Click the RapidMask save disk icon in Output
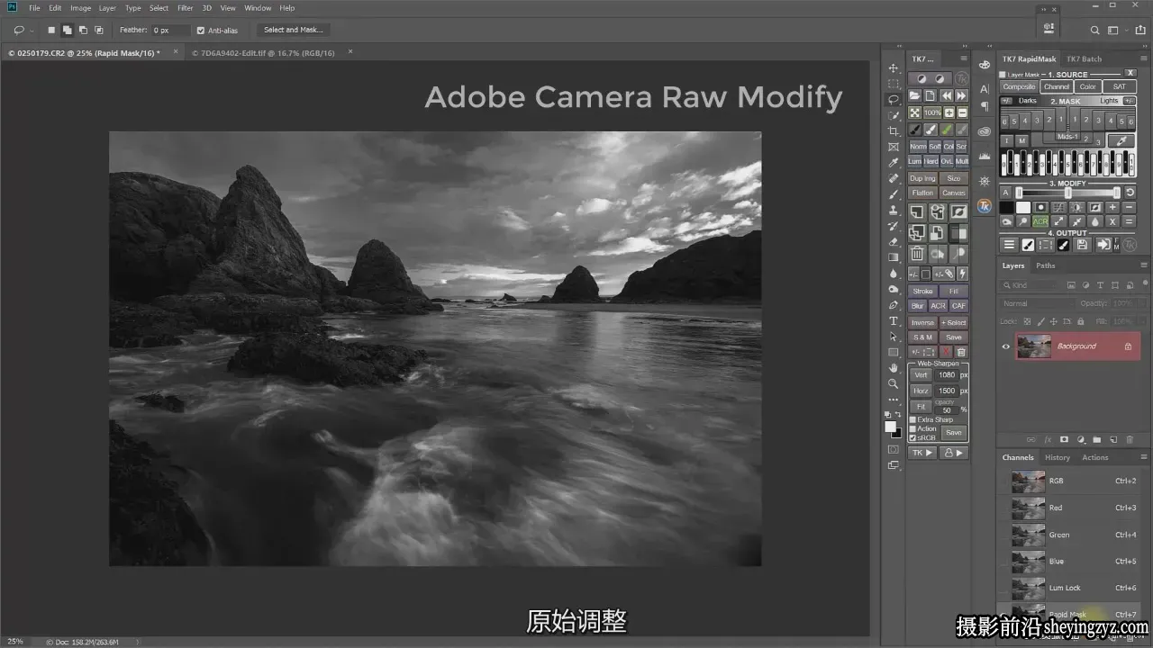Image resolution: width=1153 pixels, height=648 pixels. [1082, 245]
